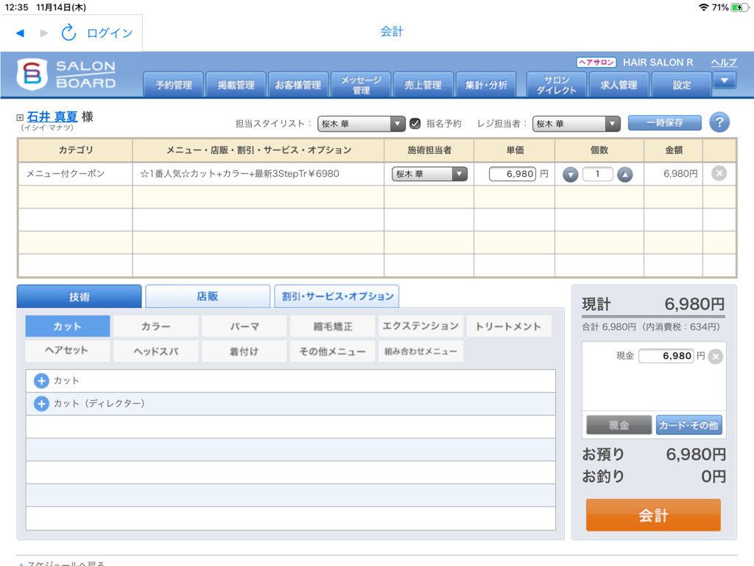Open help via the circular ? icon
Image resolution: width=754 pixels, height=566 pixels.
point(719,122)
